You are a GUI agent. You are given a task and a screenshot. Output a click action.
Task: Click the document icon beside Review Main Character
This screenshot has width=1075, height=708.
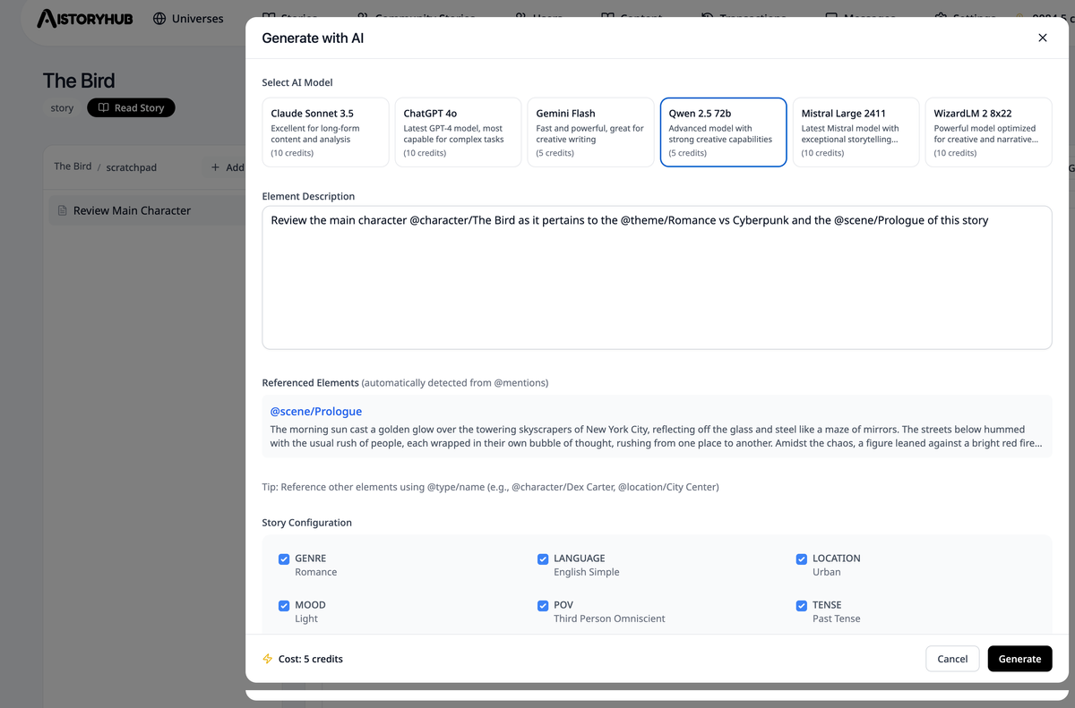coord(62,210)
